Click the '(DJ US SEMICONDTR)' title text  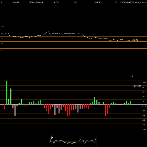125,2
